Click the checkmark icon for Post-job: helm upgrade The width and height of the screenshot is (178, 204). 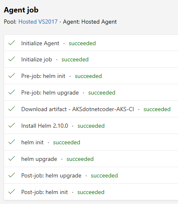click(12, 175)
